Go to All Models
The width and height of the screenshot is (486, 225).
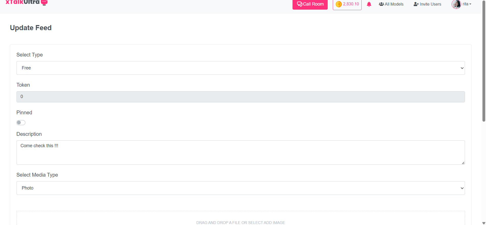pos(394,4)
